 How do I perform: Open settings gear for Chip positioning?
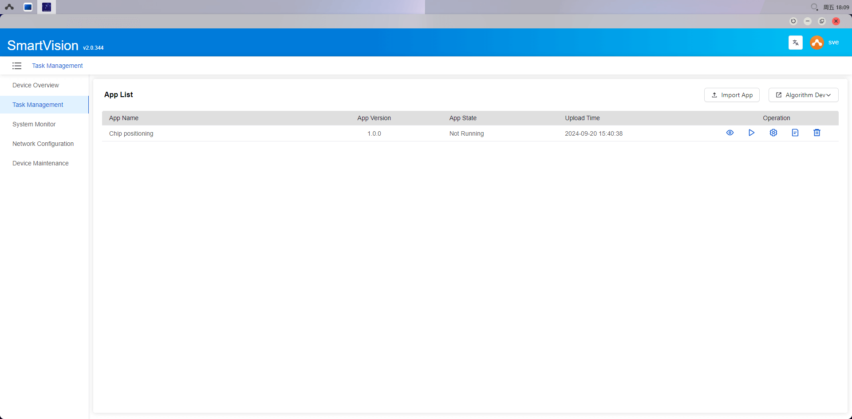(x=773, y=133)
